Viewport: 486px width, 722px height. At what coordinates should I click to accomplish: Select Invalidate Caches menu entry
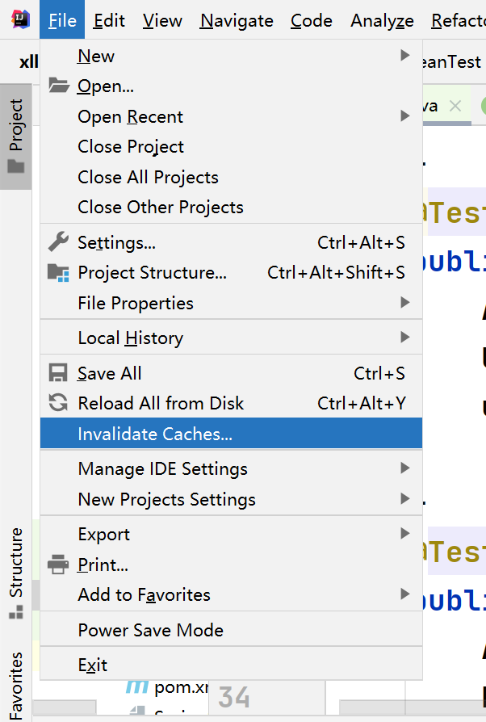tap(154, 434)
